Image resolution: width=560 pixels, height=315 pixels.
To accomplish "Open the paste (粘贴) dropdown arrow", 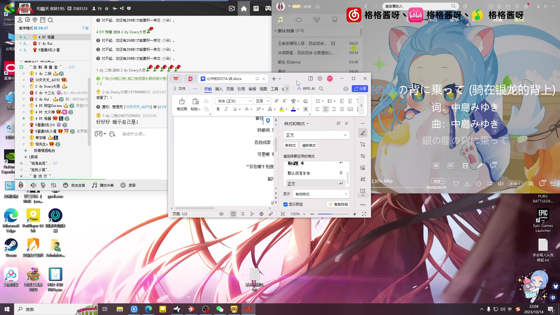I will [x=199, y=109].
